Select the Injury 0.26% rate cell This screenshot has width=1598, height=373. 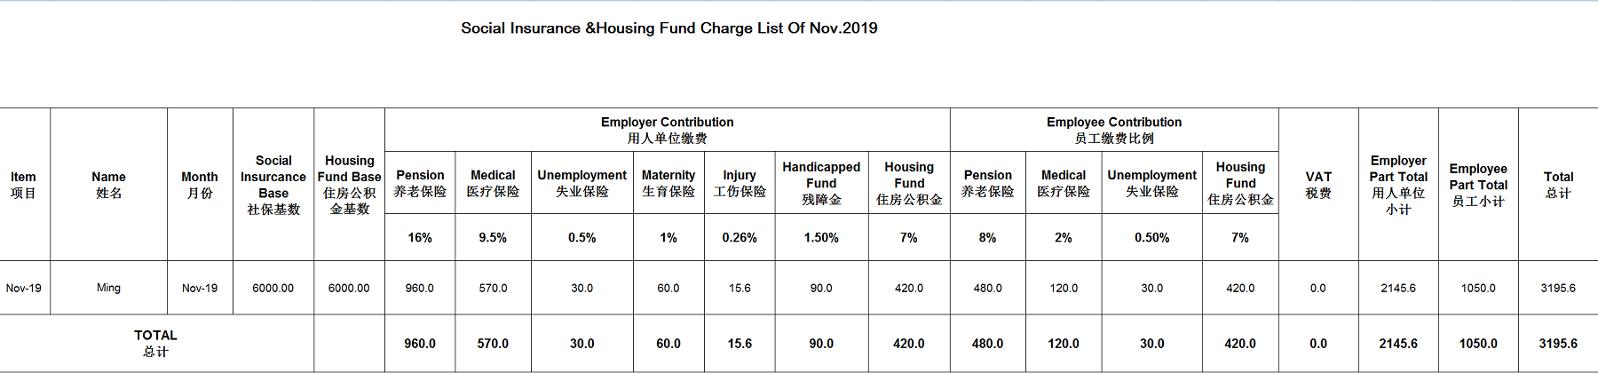740,237
